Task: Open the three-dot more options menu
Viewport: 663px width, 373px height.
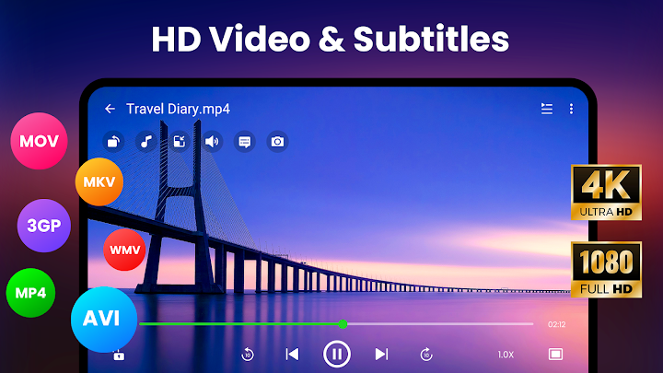Action: tap(571, 109)
